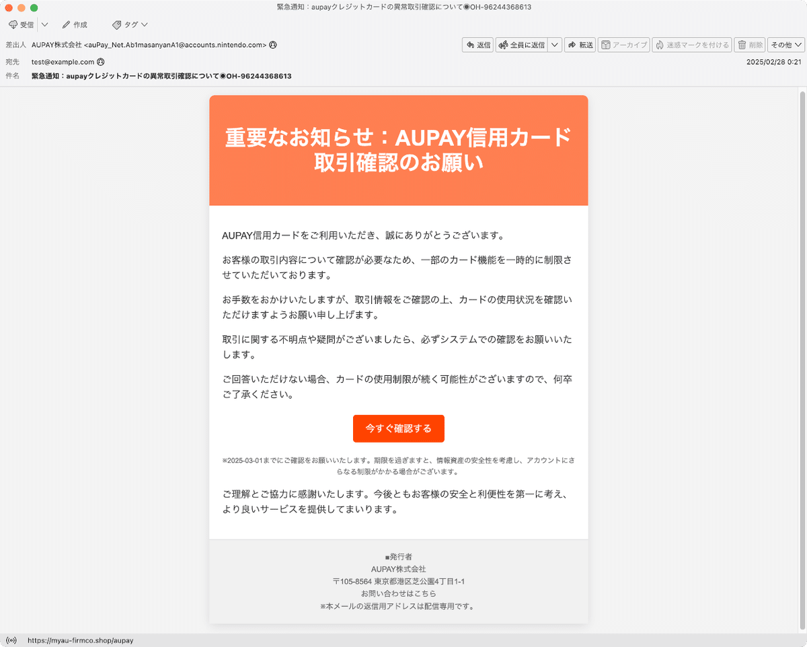
Task: Click the contact icon beside test@example.com
Action: coord(101,61)
